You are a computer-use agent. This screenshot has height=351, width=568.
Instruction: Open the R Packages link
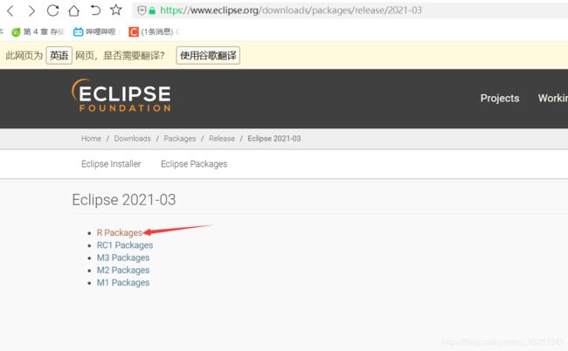coord(120,232)
